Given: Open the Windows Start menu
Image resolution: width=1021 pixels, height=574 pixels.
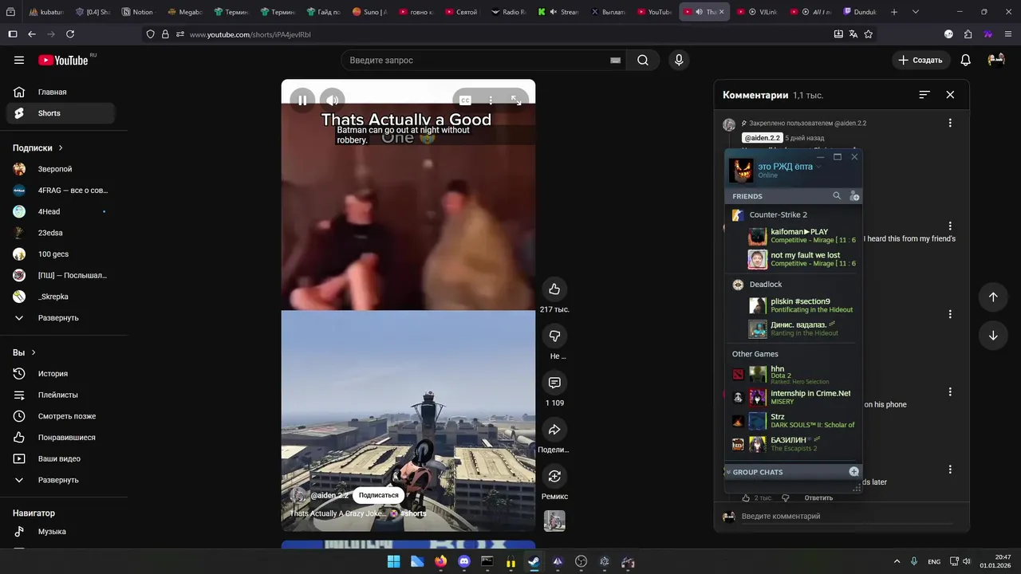Looking at the screenshot, I should (393, 561).
